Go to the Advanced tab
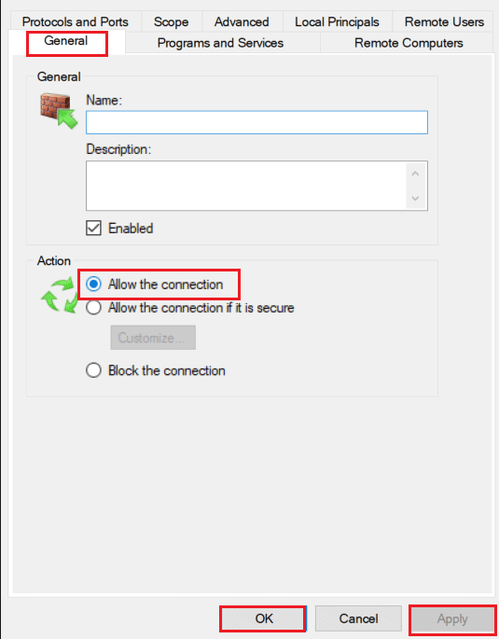Image resolution: width=499 pixels, height=639 pixels. click(242, 21)
